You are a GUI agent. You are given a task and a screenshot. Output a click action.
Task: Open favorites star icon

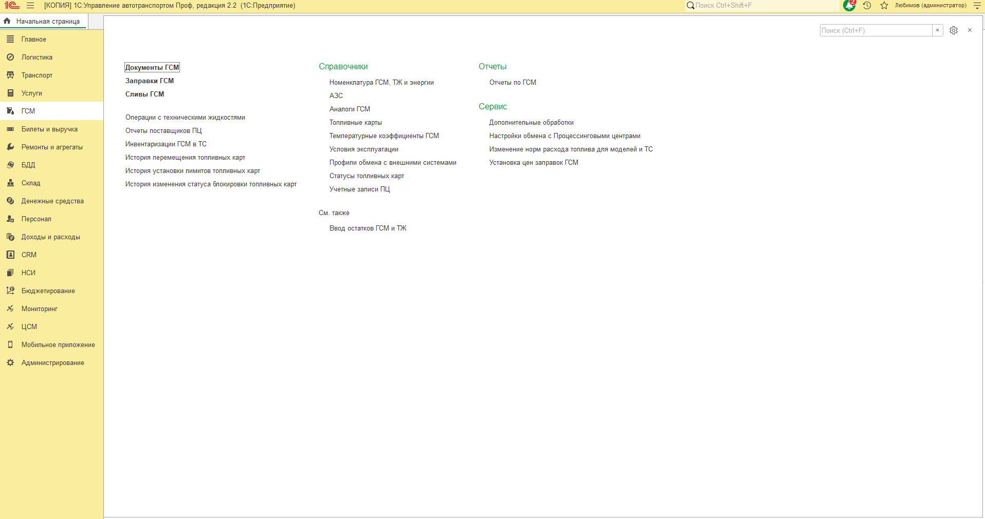click(884, 6)
